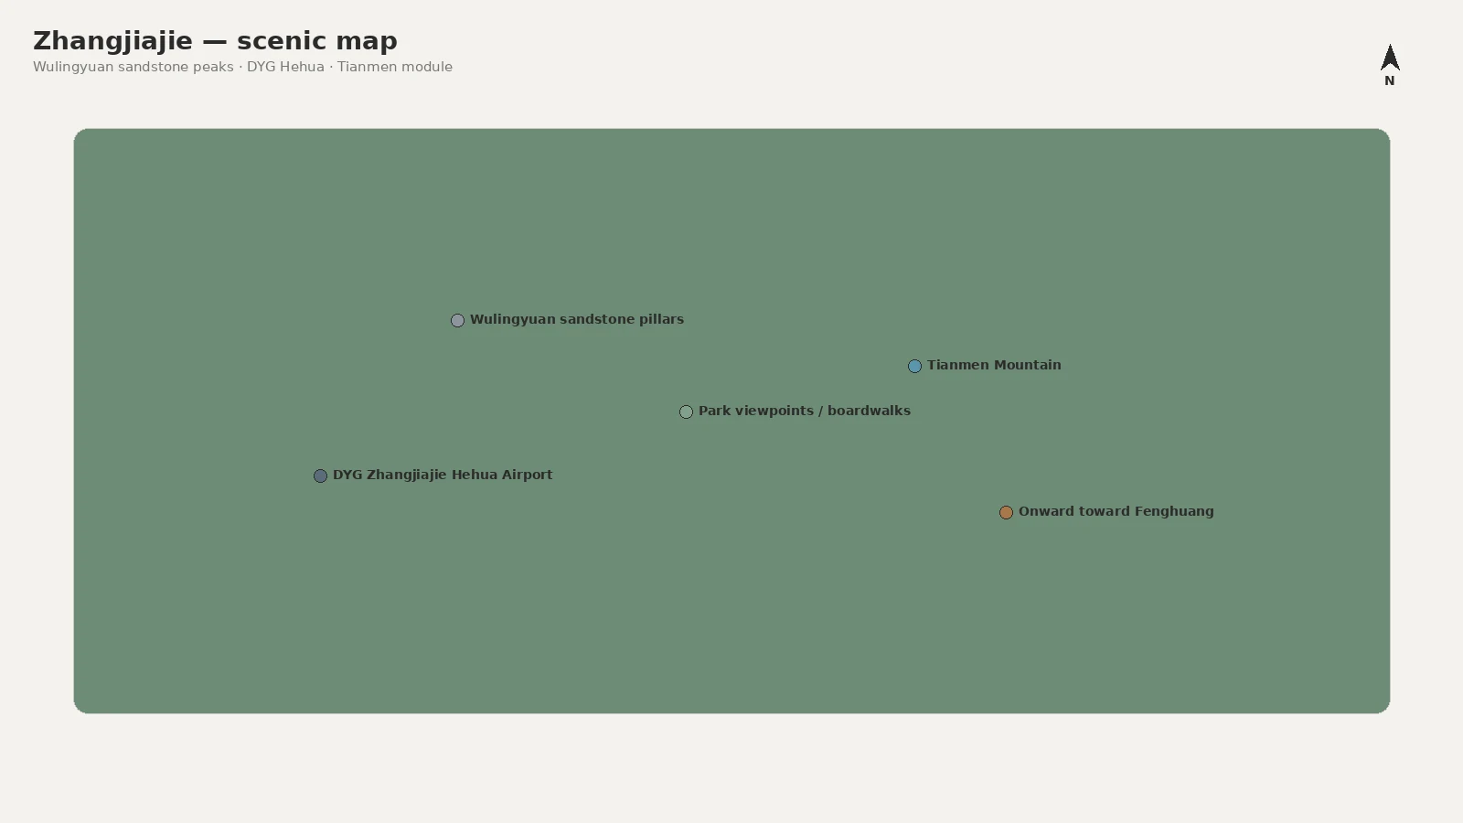This screenshot has width=1463, height=823.
Task: Select the orange Onward toward Fenghuang marker
Action: (x=1006, y=512)
